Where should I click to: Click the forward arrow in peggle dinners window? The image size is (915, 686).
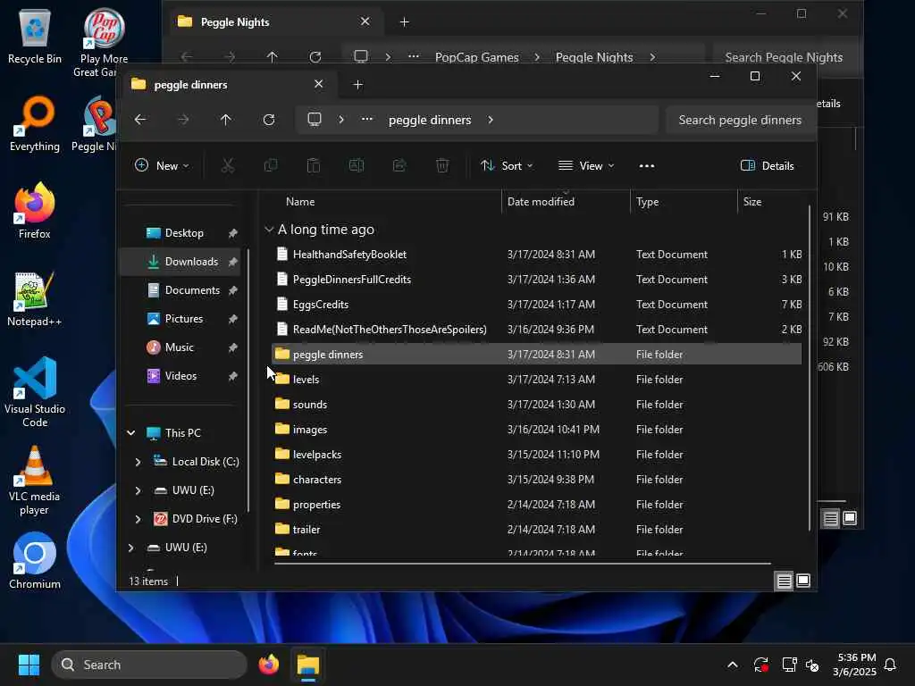pyautogui.click(x=183, y=120)
